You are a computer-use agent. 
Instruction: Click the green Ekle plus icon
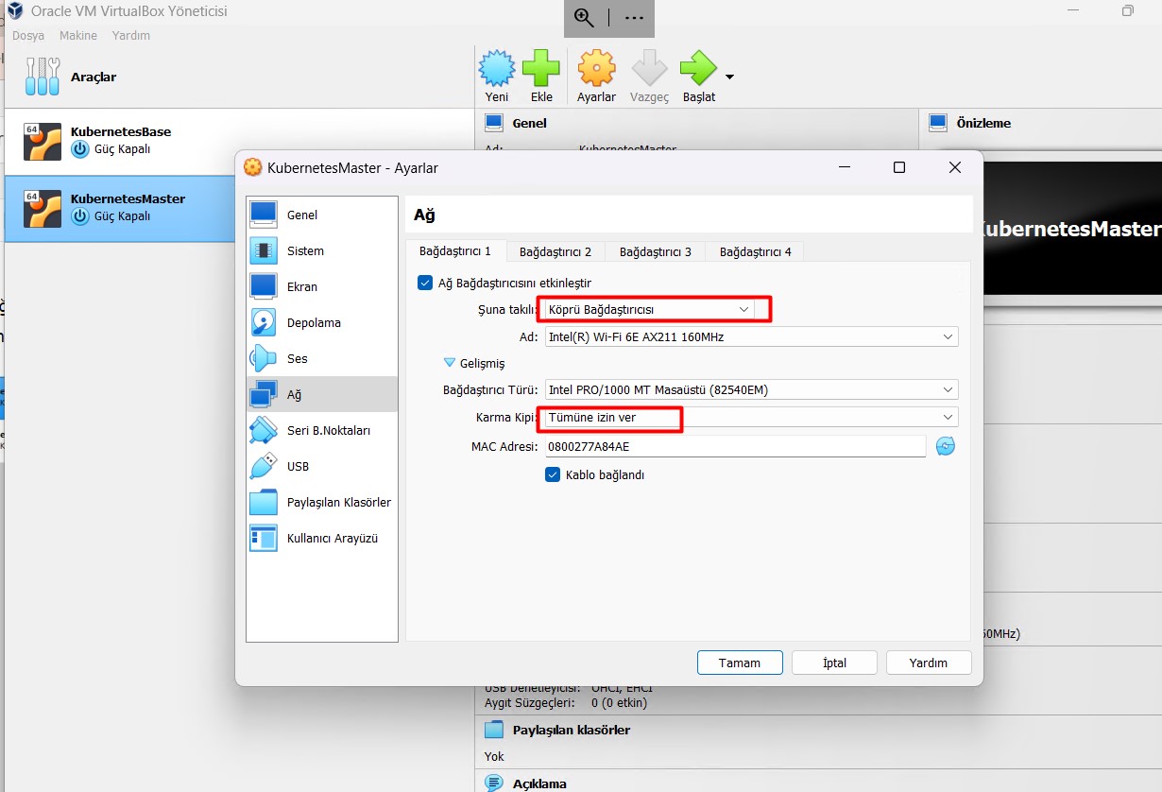pyautogui.click(x=541, y=68)
